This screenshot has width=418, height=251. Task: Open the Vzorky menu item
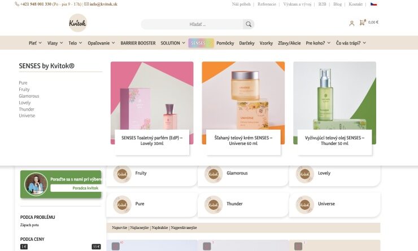266,43
